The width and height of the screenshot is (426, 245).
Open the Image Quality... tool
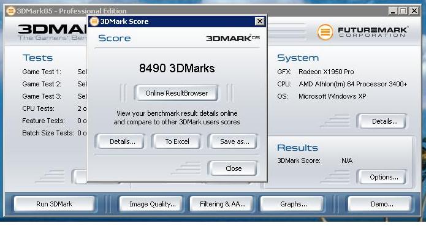coord(151,204)
